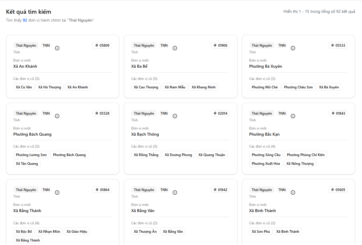Click info icon on Xã Bình Thành card
The height and width of the screenshot is (245, 362).
coord(293,192)
